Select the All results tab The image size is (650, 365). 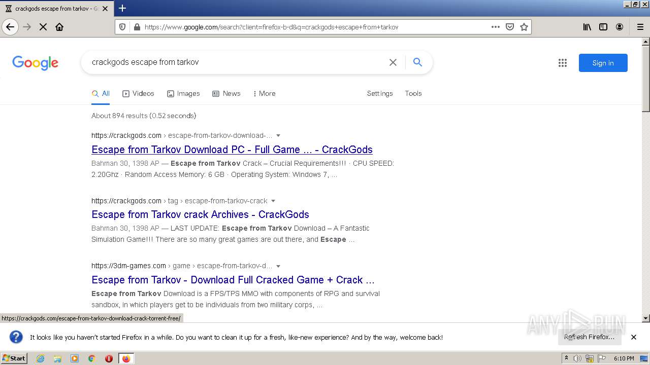101,93
